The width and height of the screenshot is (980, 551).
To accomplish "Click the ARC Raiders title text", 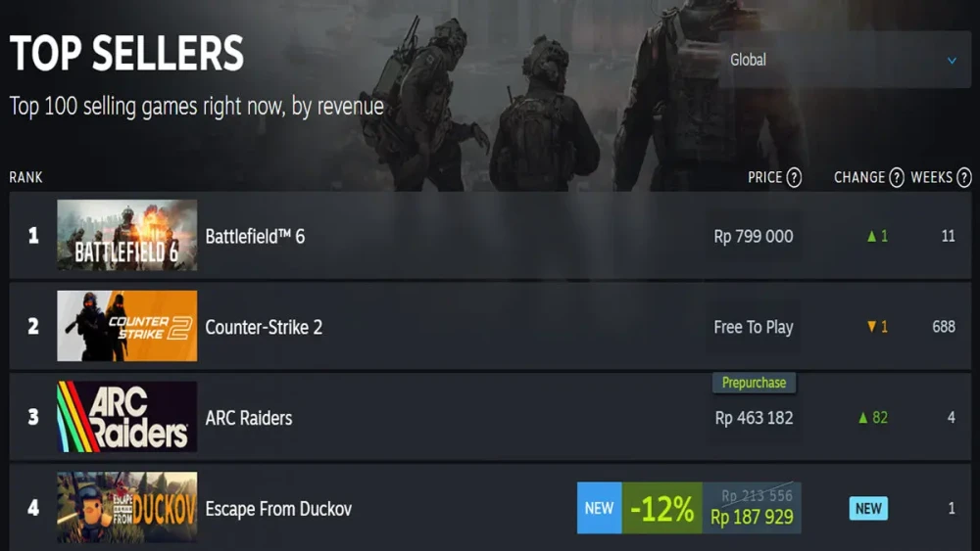I will click(x=249, y=418).
